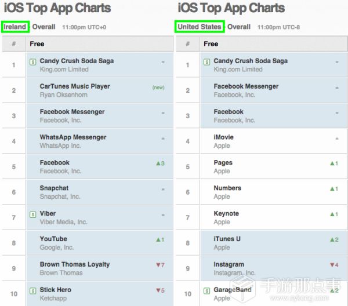
Task: Open the United States country selector
Action: [200, 27]
